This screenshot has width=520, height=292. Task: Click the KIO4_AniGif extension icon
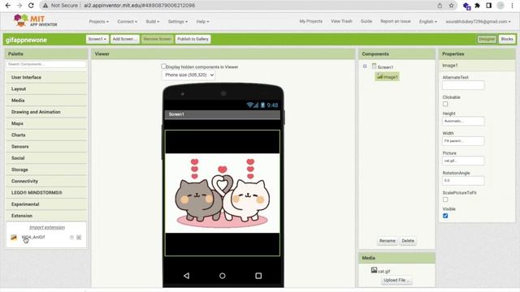pyautogui.click(x=14, y=238)
